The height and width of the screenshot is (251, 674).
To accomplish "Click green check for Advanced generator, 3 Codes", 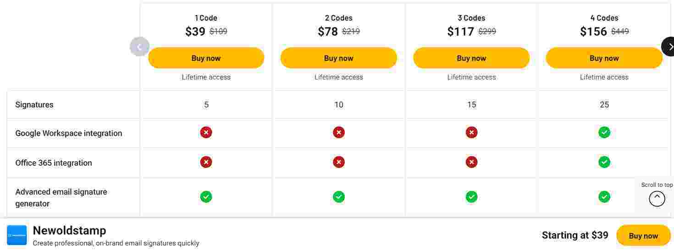I will (471, 197).
